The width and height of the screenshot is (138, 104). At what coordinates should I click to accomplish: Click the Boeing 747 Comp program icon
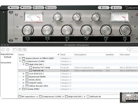[30, 67]
